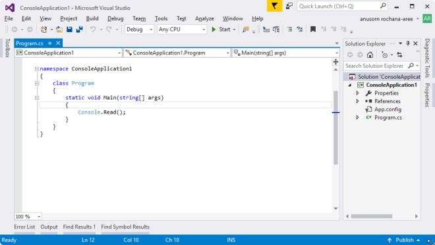Open the Build menu
The image size is (435, 245).
point(92,18)
